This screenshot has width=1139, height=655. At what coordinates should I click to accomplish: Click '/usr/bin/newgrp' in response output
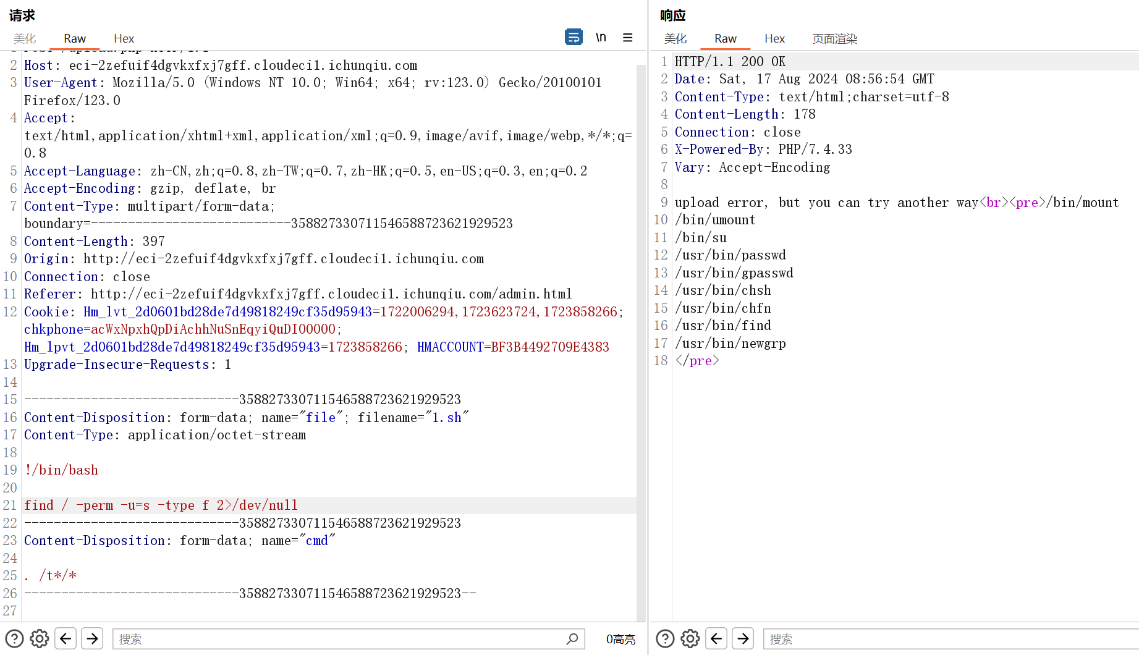[x=730, y=344]
